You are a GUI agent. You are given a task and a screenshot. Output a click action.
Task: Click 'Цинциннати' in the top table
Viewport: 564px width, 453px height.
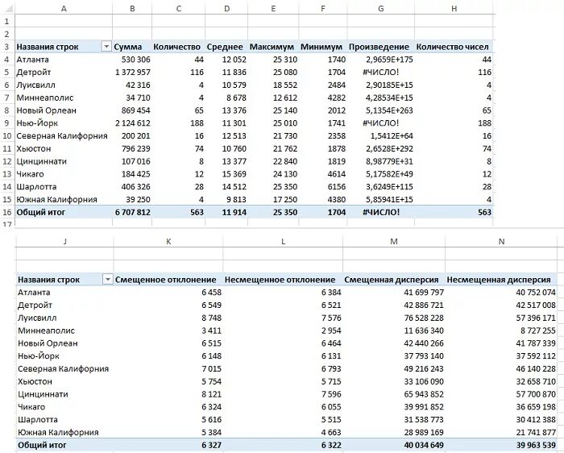tap(41, 161)
